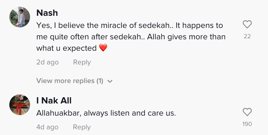Image resolution: width=268 pixels, height=135 pixels.
Task: Select the 'miracle of sedekah' comment line
Action: pyautogui.click(x=130, y=26)
